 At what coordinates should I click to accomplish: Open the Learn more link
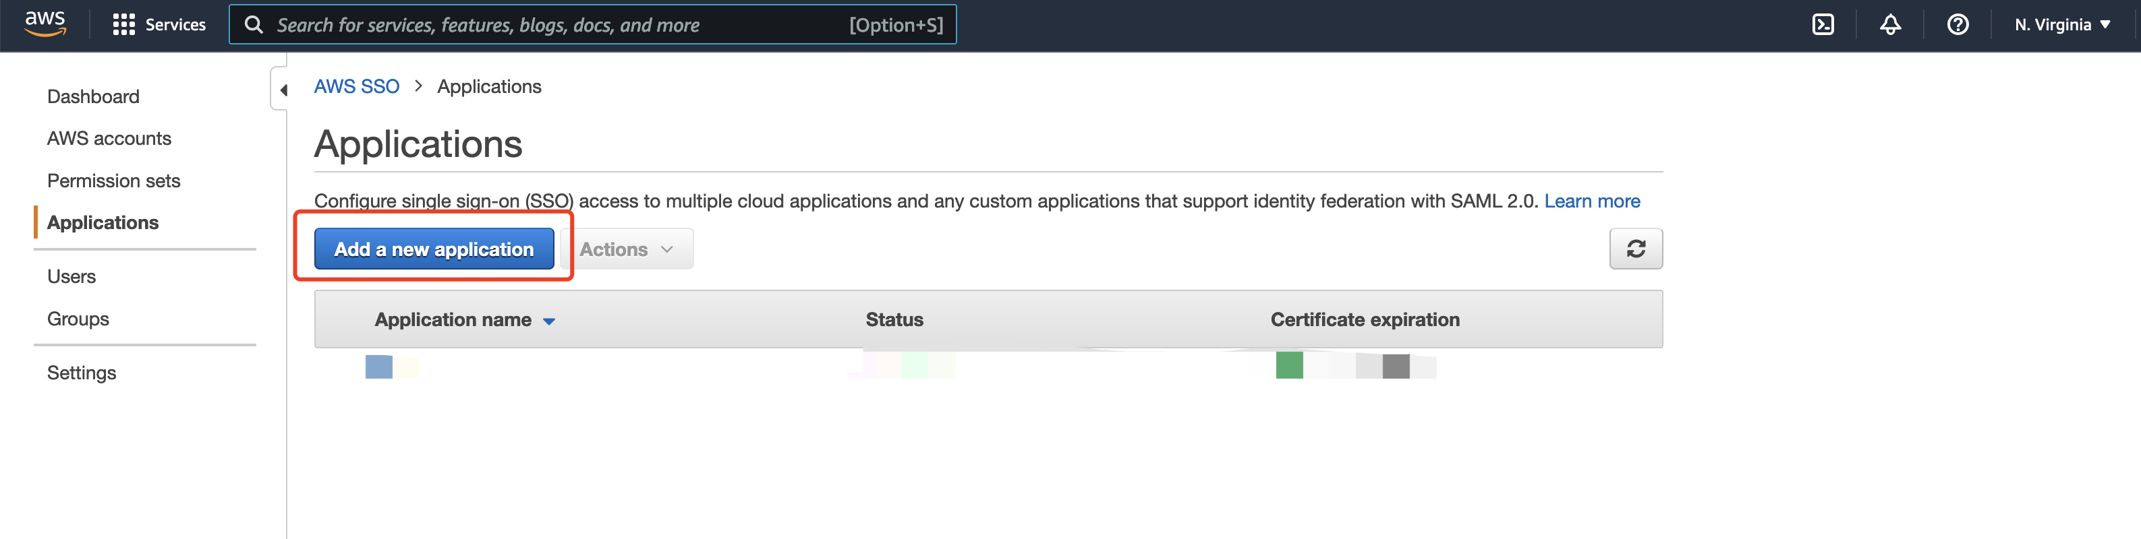1592,201
